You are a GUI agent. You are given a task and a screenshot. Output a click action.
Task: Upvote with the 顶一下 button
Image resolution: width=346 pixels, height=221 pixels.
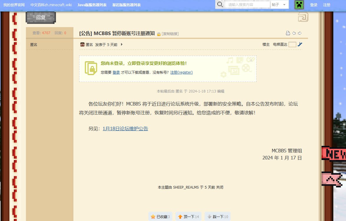tap(188, 217)
